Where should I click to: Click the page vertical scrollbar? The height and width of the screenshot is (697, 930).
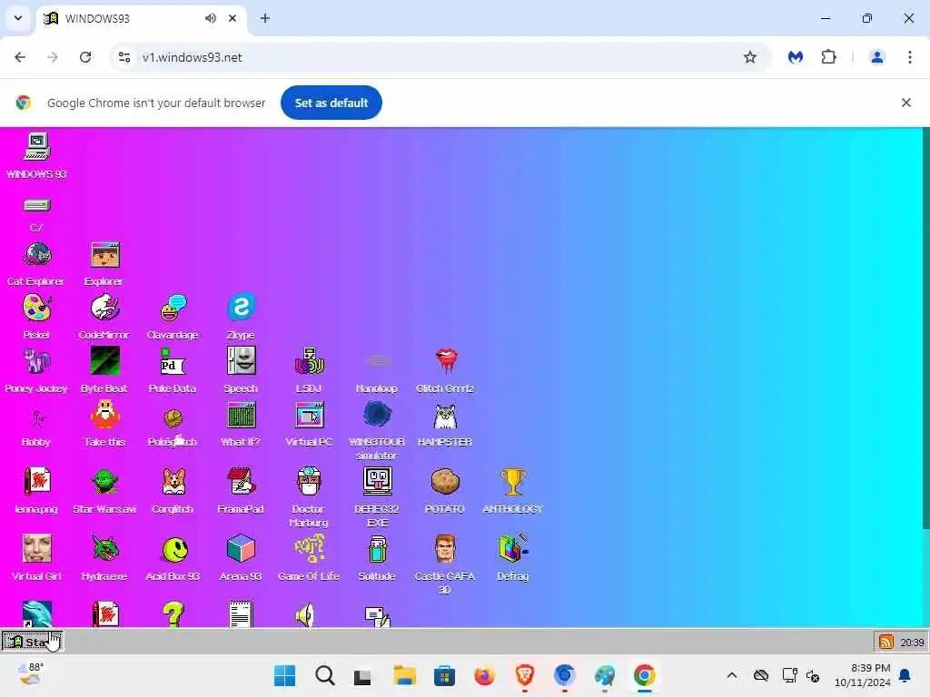925,329
